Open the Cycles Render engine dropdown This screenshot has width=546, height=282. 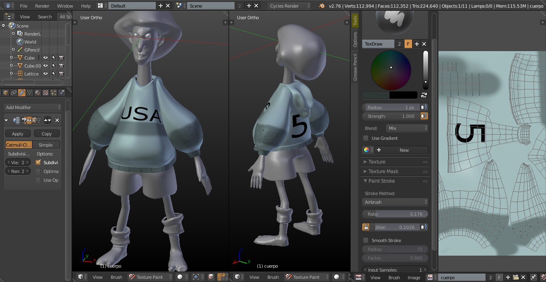click(x=289, y=6)
